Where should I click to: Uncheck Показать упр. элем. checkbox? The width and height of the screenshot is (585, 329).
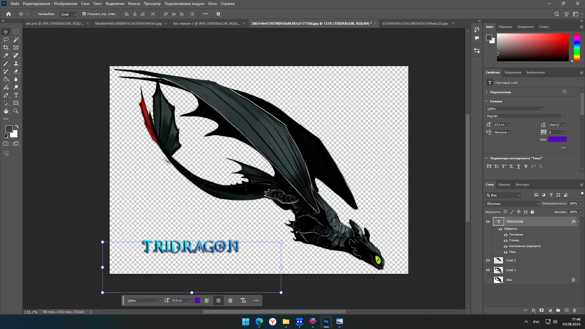click(84, 14)
